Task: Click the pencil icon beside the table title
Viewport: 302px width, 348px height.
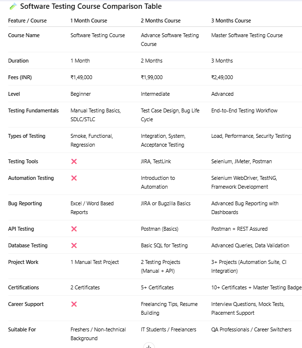Action: pyautogui.click(x=13, y=6)
